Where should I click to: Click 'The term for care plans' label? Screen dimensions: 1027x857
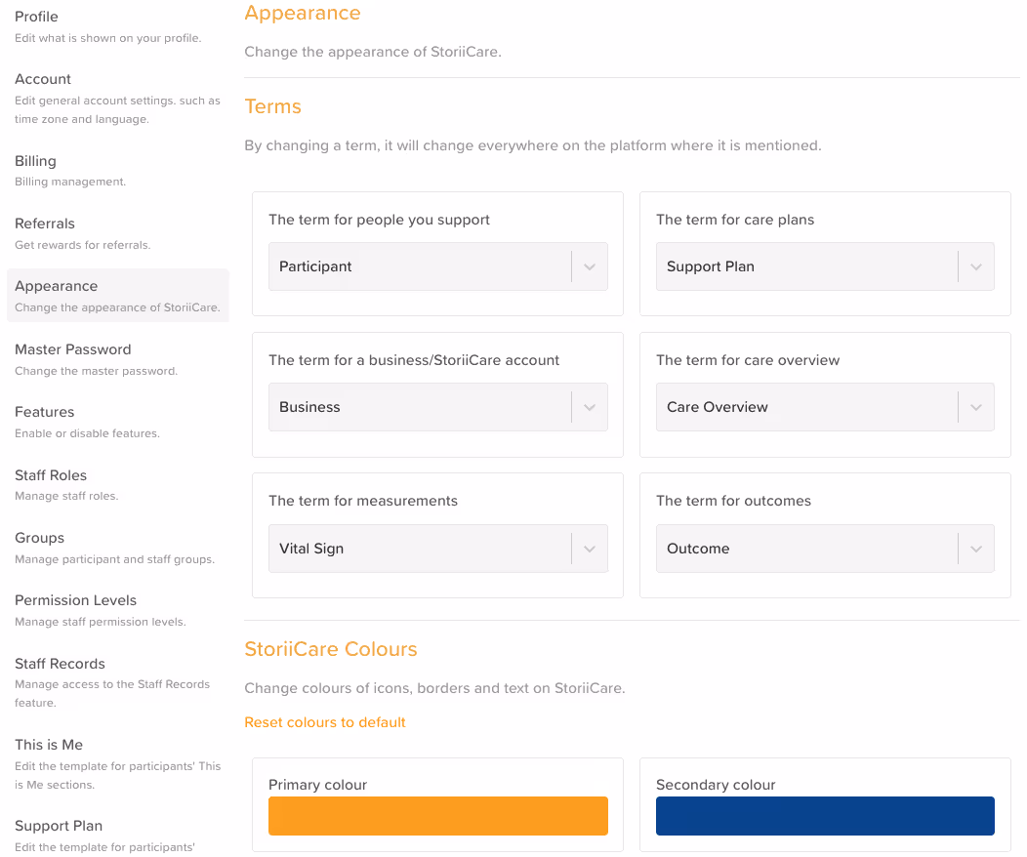[x=735, y=220]
